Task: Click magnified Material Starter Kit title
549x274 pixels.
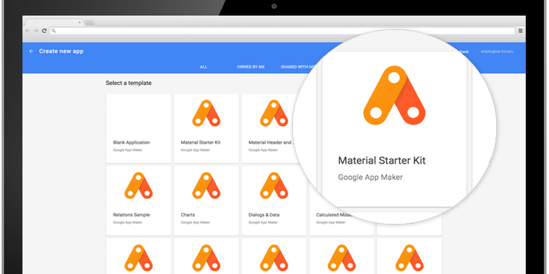Action: click(x=382, y=161)
